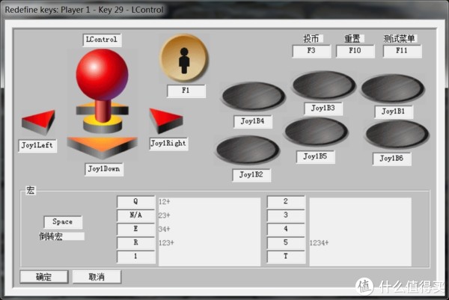
Task: Click the Q macro key box
Action: point(135,202)
